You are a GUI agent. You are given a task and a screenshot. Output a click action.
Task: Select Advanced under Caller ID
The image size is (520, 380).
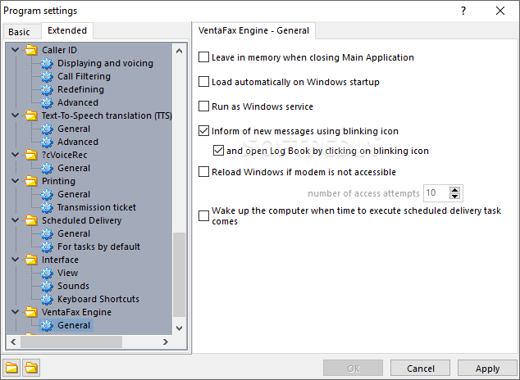[78, 102]
